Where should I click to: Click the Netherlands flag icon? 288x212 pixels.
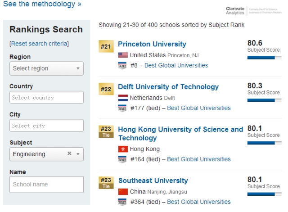pyautogui.click(x=123, y=98)
